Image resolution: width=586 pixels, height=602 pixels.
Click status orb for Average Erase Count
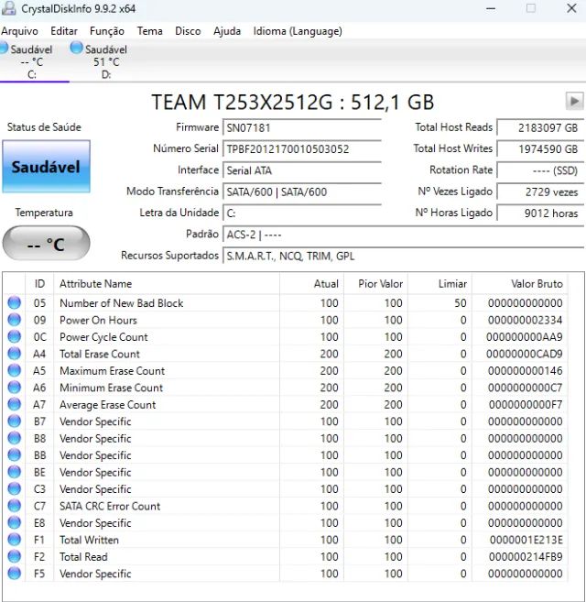[15, 404]
